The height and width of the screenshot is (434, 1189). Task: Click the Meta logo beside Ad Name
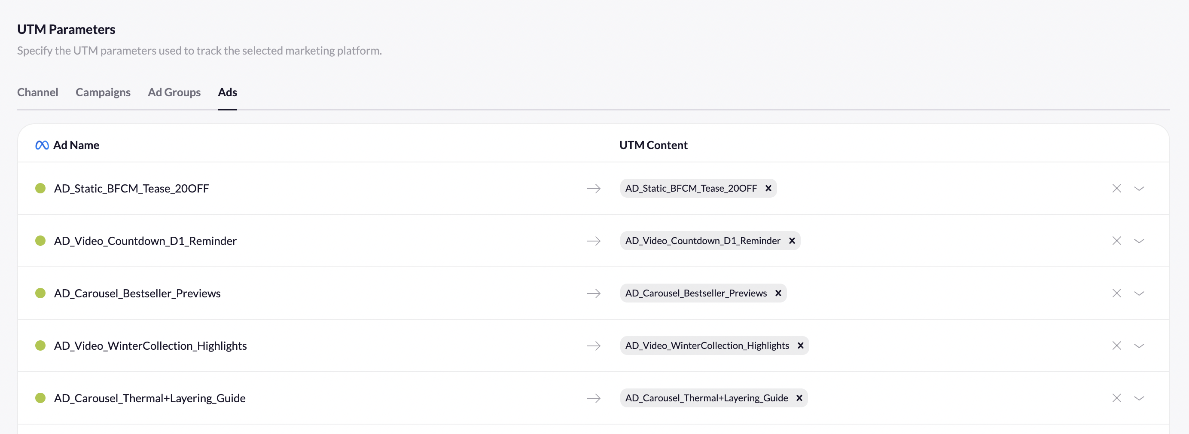tap(42, 145)
